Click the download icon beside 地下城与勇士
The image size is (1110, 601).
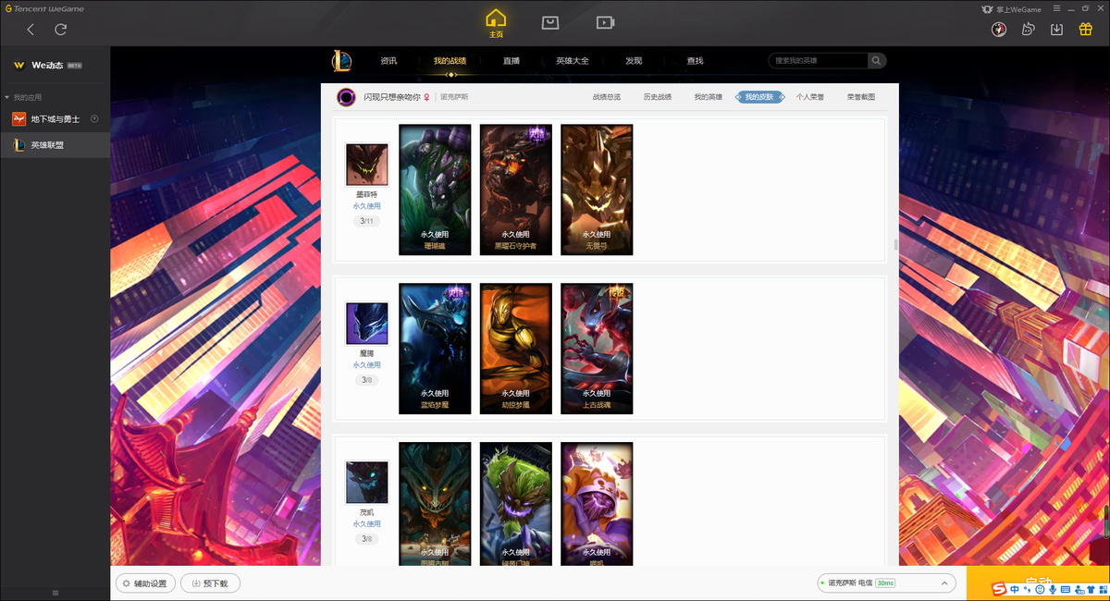(94, 119)
